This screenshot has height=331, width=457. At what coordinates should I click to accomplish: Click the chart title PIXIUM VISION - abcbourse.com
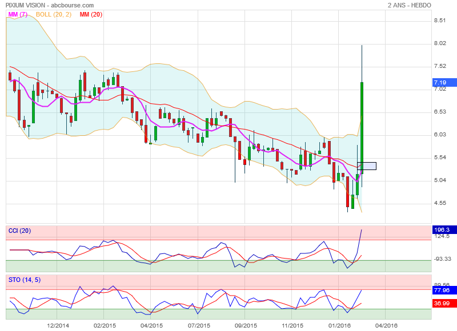[50, 5]
